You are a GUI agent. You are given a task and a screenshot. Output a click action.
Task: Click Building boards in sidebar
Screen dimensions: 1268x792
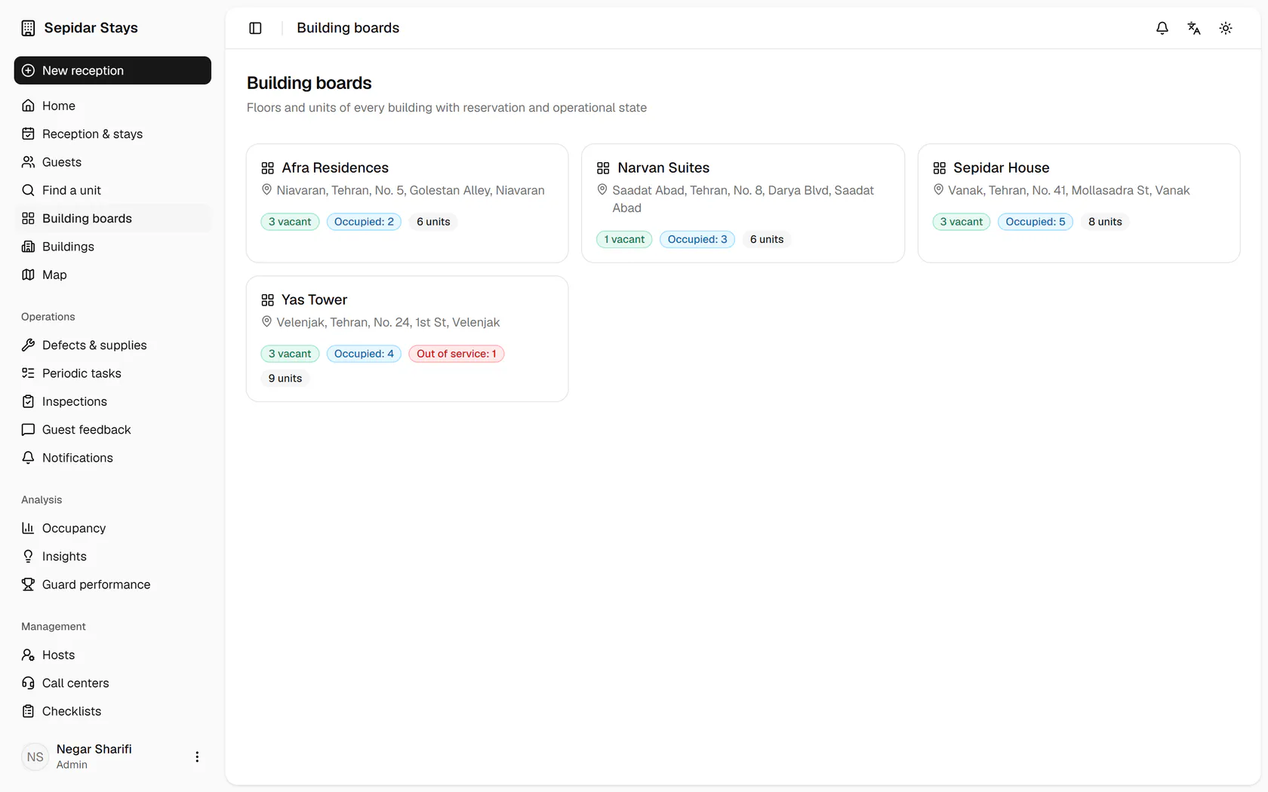click(112, 218)
